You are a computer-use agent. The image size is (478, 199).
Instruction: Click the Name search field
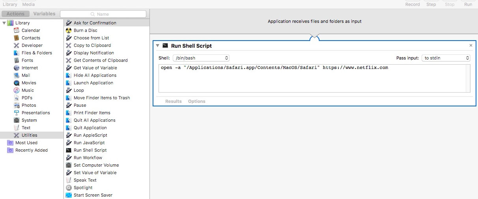point(103,14)
